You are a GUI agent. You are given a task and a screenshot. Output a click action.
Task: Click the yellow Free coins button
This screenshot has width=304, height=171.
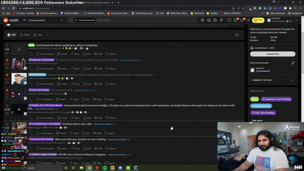258,20
